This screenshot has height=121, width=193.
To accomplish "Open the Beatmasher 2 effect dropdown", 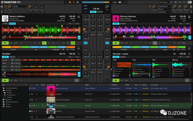I will pos(165,6).
